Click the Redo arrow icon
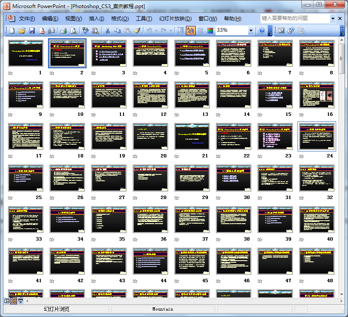 pyautogui.click(x=163, y=31)
